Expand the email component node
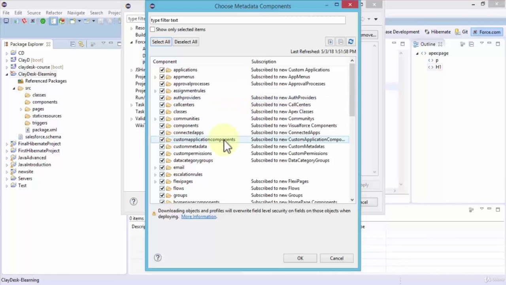The width and height of the screenshot is (506, 285). 155,167
